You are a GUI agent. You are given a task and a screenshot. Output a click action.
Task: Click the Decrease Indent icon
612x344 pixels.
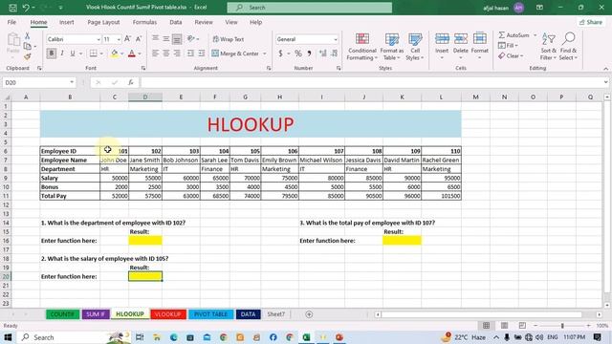[x=190, y=54]
